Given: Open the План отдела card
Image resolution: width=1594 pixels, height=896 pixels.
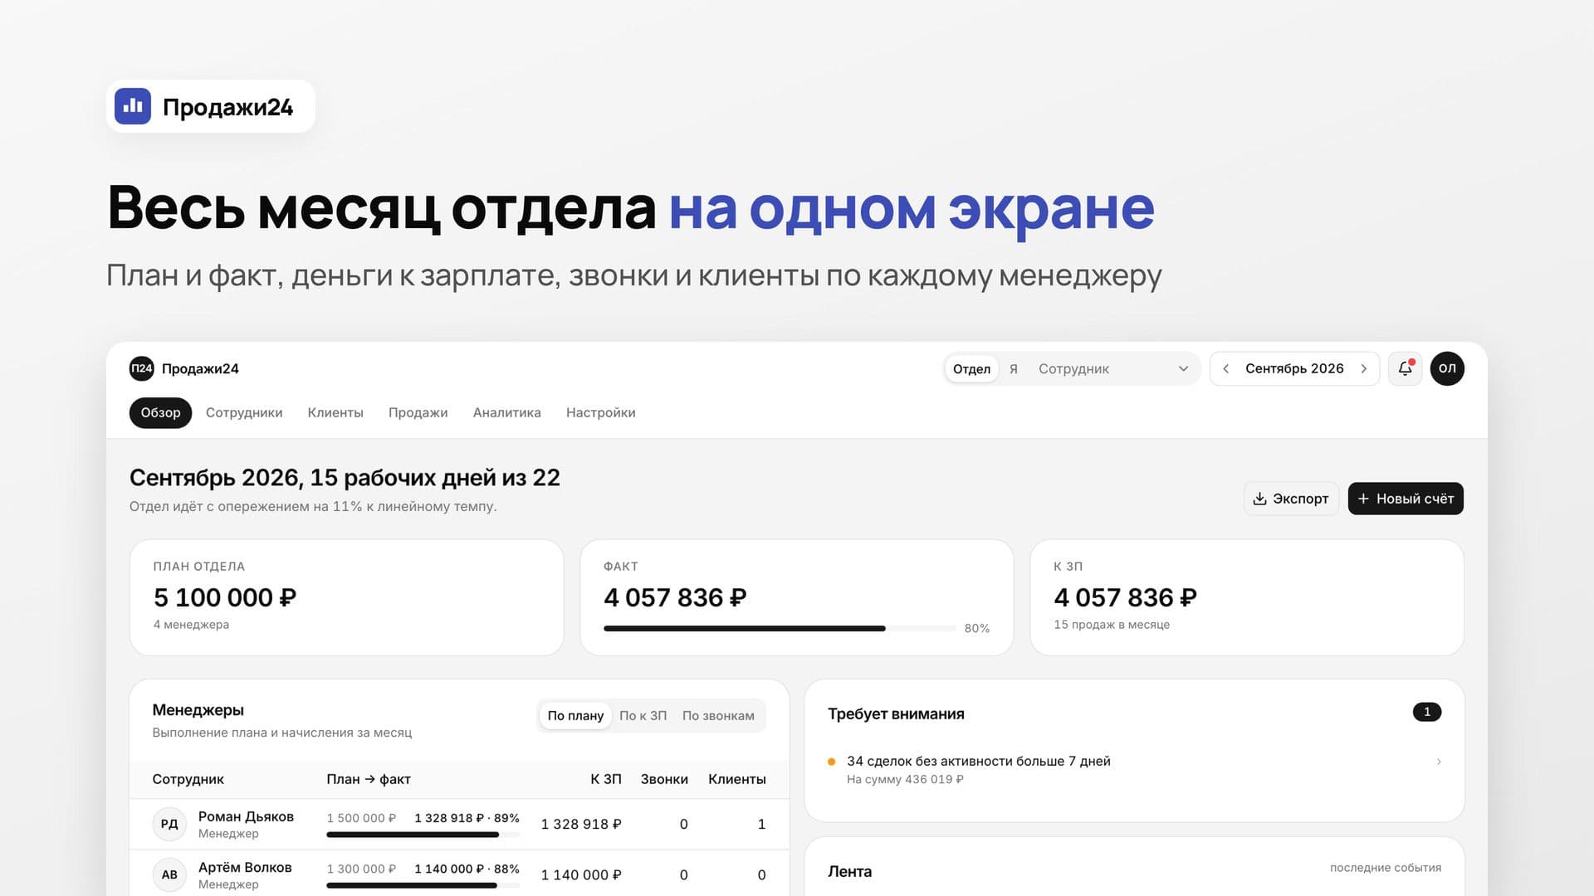Looking at the screenshot, I should pyautogui.click(x=347, y=597).
